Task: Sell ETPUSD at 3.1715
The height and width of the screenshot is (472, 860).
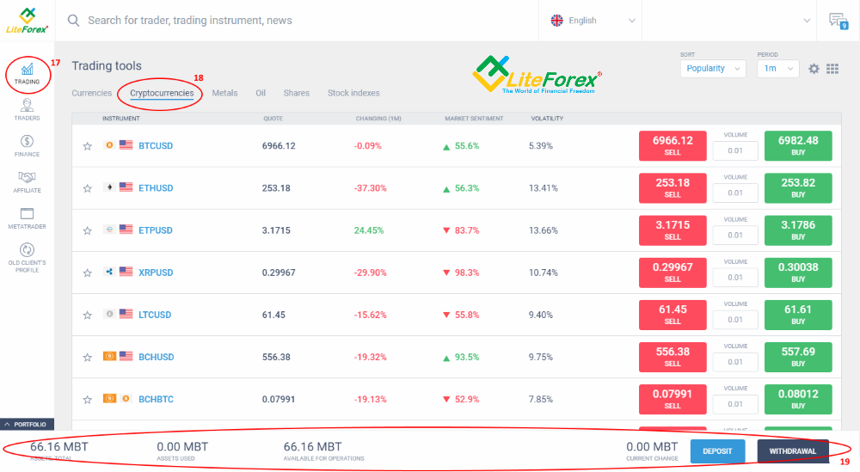Action: coord(673,230)
